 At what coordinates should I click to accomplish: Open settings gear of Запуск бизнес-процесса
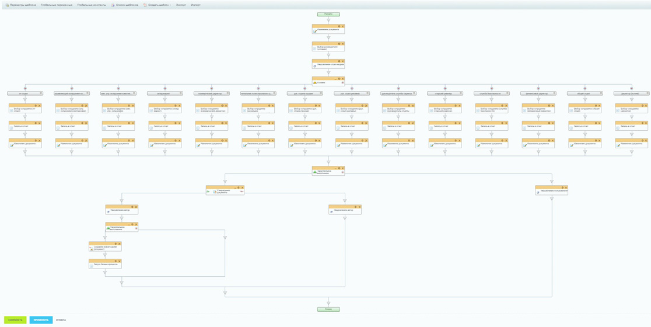[x=116, y=261]
